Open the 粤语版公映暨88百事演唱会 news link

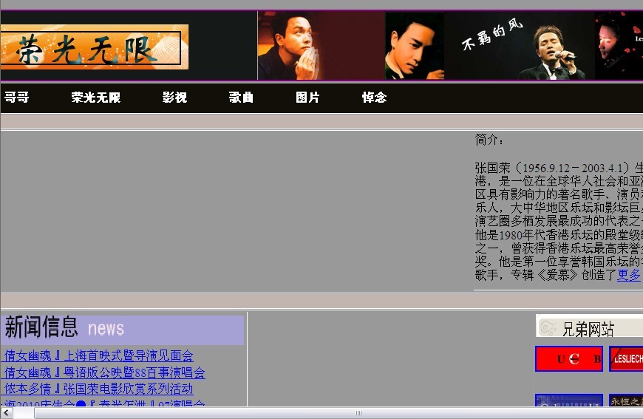click(x=104, y=372)
